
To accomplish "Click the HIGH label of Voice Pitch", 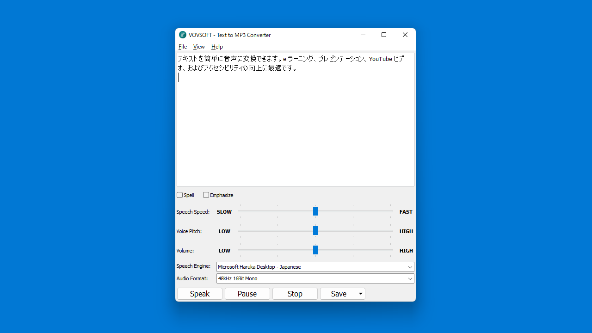I will pos(406,231).
